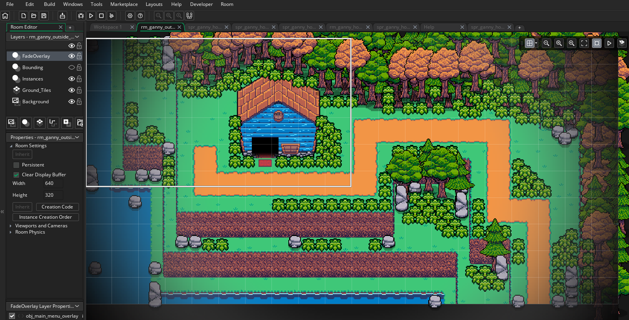Open a project with the folder icon
629x320 pixels.
click(34, 16)
